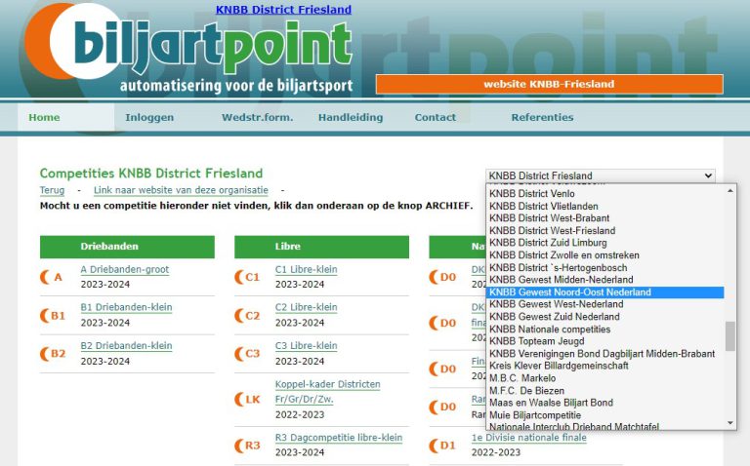Click the C1 crescent icon

click(247, 277)
